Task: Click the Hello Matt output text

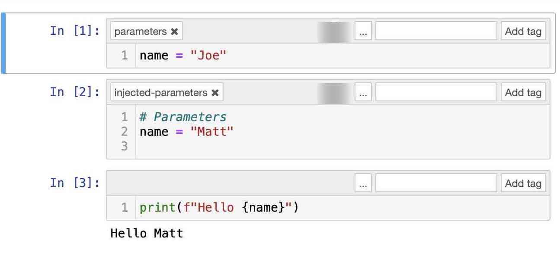Action: (147, 234)
